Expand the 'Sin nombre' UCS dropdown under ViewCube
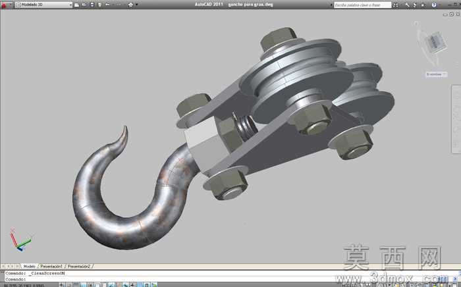This screenshot has width=461, height=287. point(436,74)
